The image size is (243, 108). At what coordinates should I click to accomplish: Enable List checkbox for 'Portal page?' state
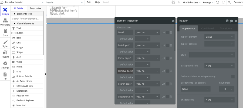pyautogui.click(x=167, y=58)
